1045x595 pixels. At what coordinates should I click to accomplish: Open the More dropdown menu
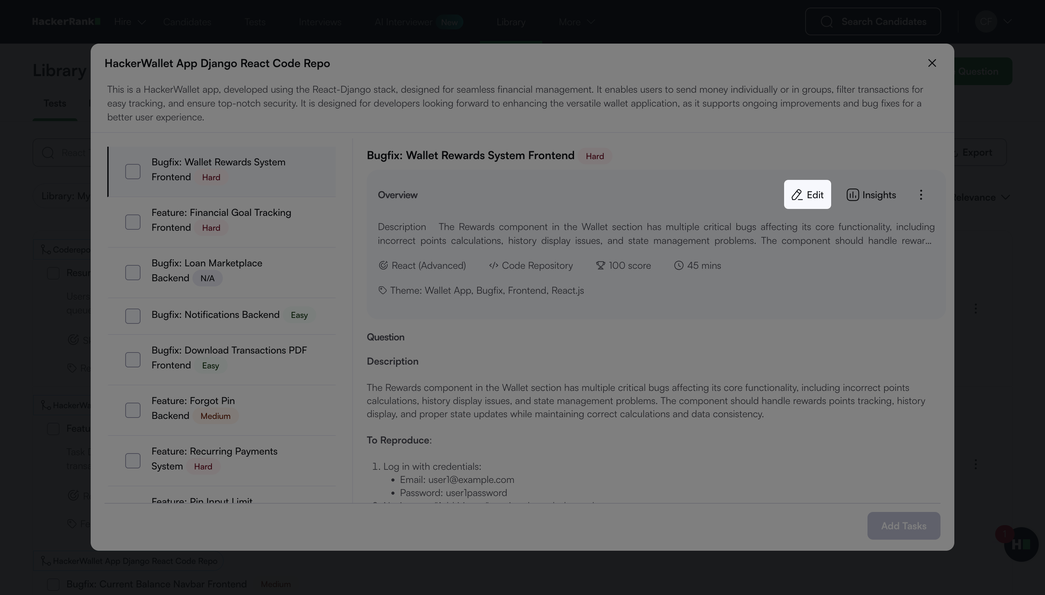point(576,22)
